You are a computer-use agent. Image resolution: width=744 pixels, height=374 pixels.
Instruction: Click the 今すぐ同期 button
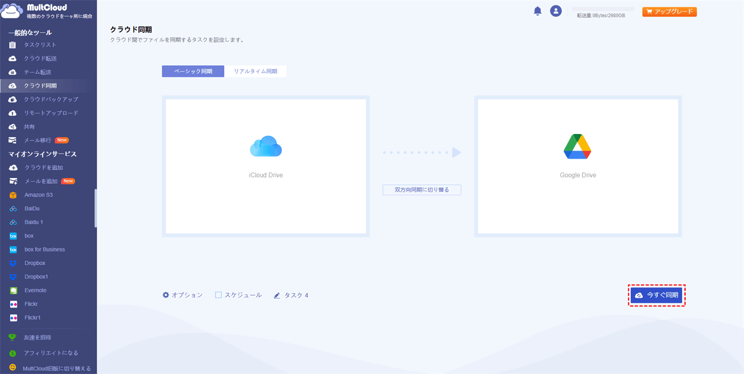[656, 296]
